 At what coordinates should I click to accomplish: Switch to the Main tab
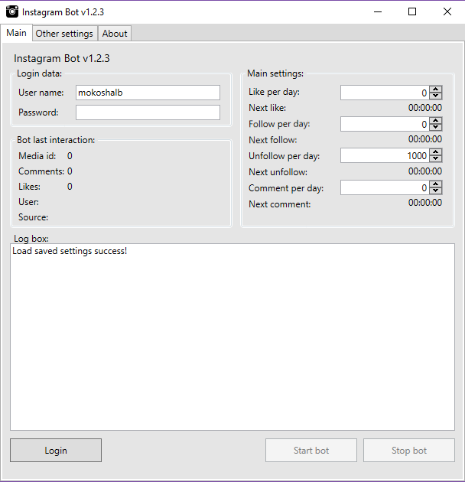tap(16, 33)
